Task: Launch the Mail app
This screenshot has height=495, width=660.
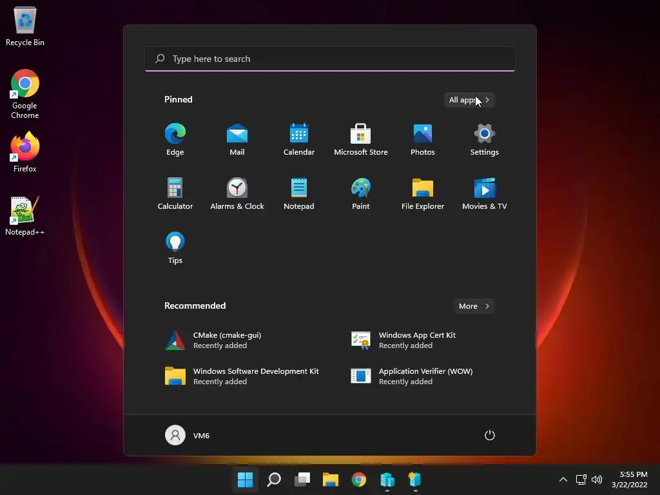Action: [237, 140]
